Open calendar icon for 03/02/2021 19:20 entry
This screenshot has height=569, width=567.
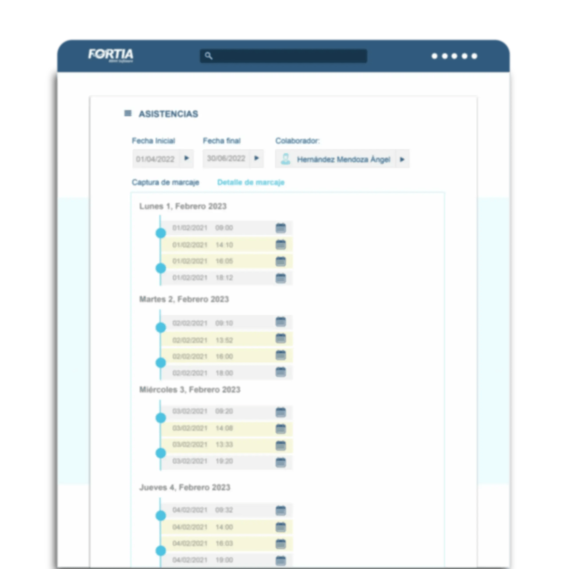[x=280, y=462]
